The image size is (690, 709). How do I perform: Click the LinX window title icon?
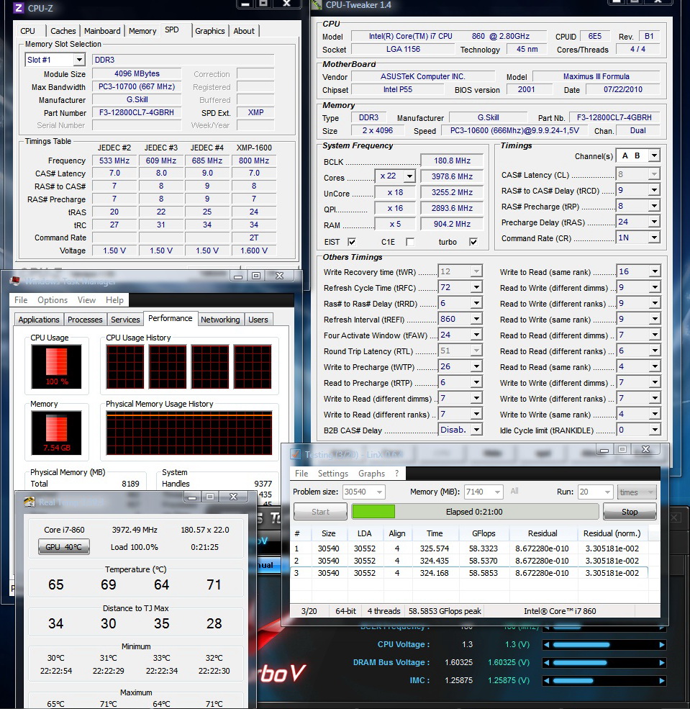(x=296, y=454)
